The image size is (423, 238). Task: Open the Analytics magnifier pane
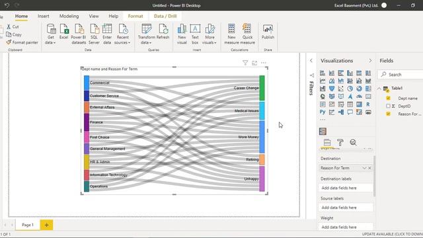tap(353, 142)
